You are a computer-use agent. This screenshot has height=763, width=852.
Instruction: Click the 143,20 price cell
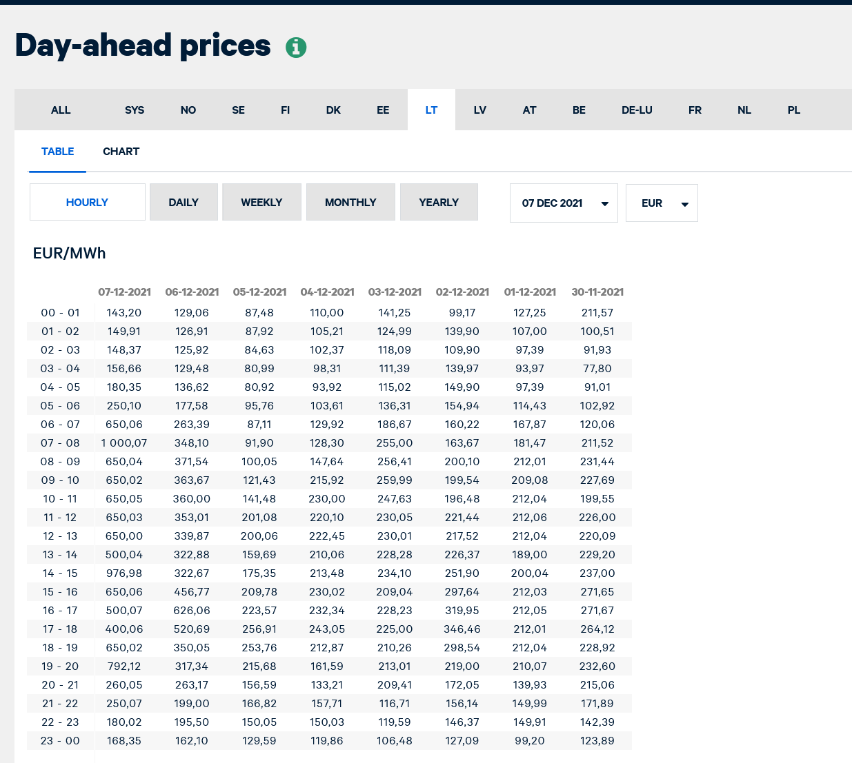pos(124,313)
